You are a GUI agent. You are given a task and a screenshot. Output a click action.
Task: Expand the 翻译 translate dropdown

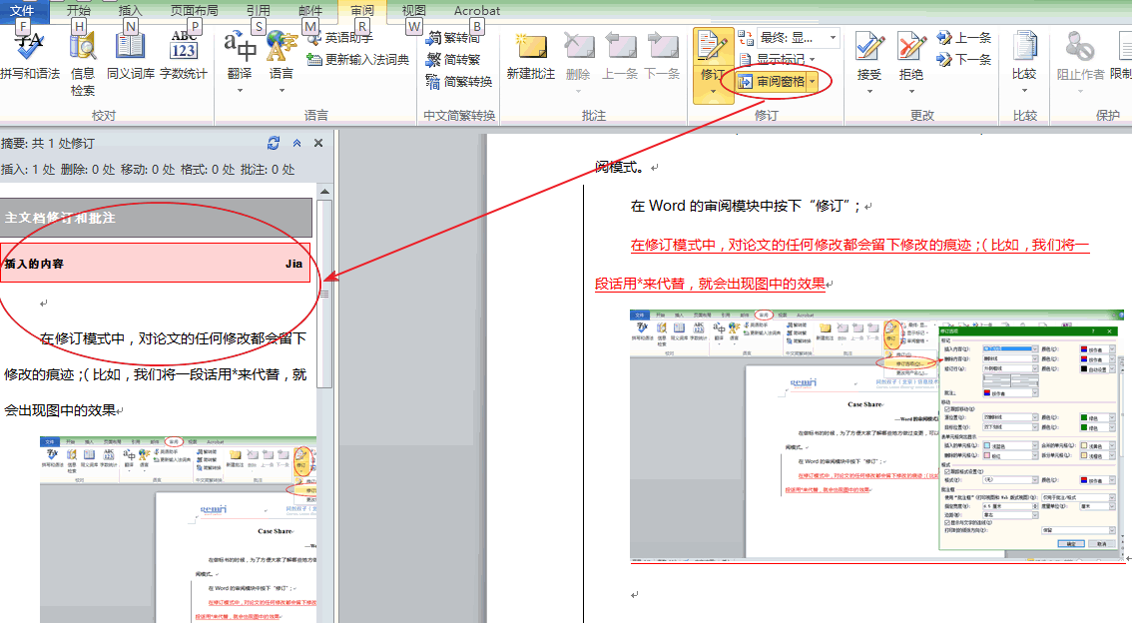(240, 88)
